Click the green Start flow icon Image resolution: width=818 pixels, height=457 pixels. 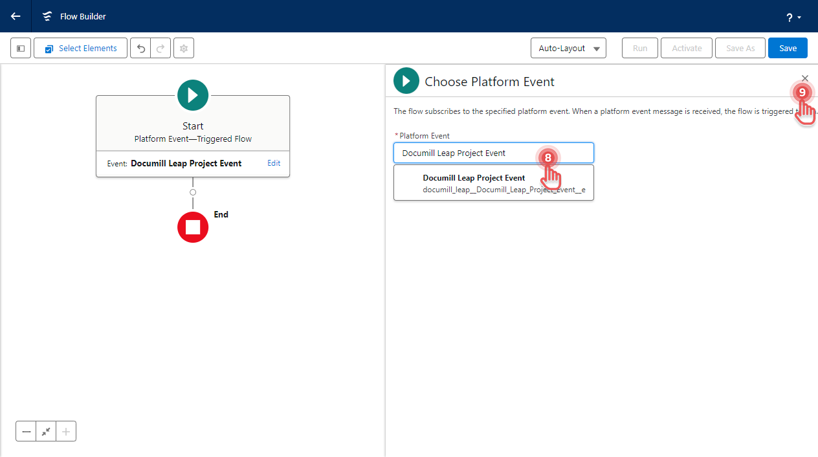[192, 95]
